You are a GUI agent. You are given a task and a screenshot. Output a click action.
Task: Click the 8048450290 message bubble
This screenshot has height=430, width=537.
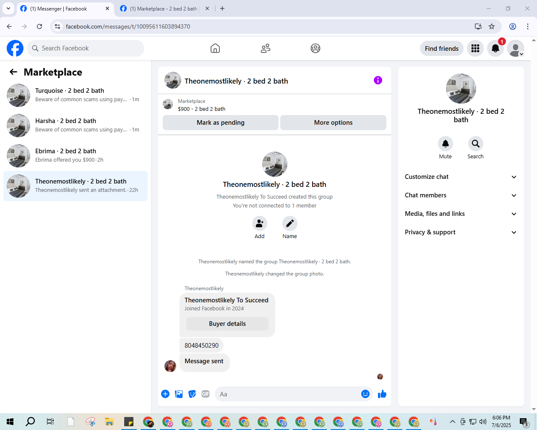point(202,346)
